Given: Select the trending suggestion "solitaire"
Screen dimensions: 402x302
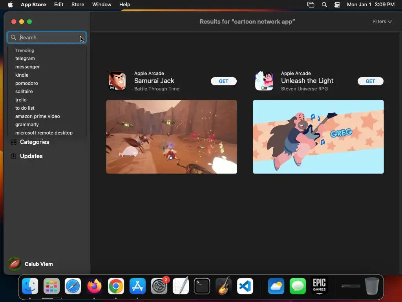Looking at the screenshot, I should coord(24,91).
